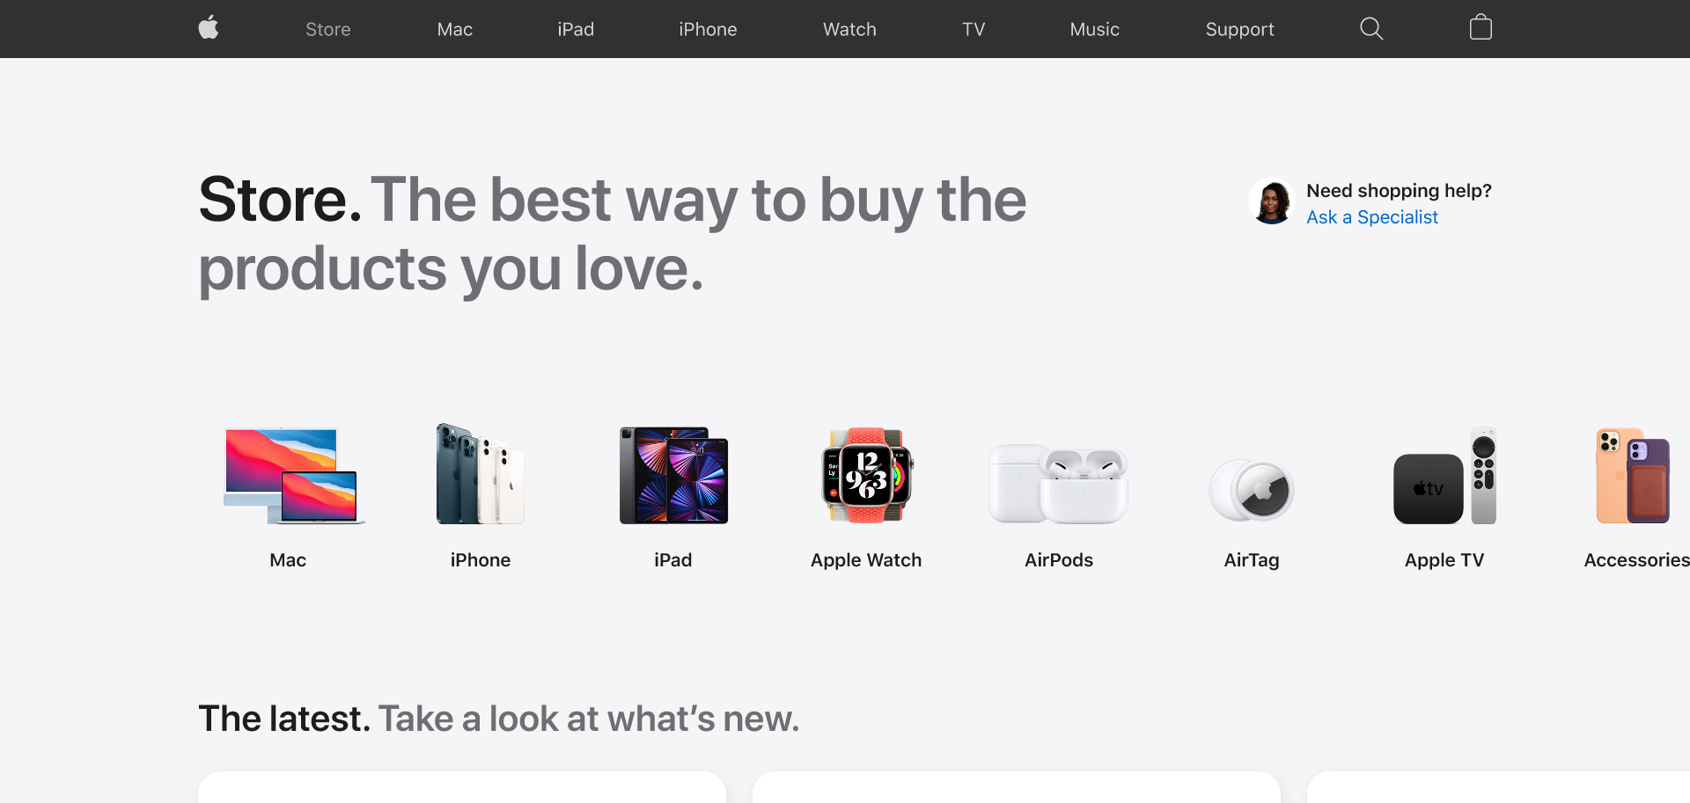Go to Mac in navigation bar
Image resolution: width=1690 pixels, height=803 pixels.
coord(455,29)
